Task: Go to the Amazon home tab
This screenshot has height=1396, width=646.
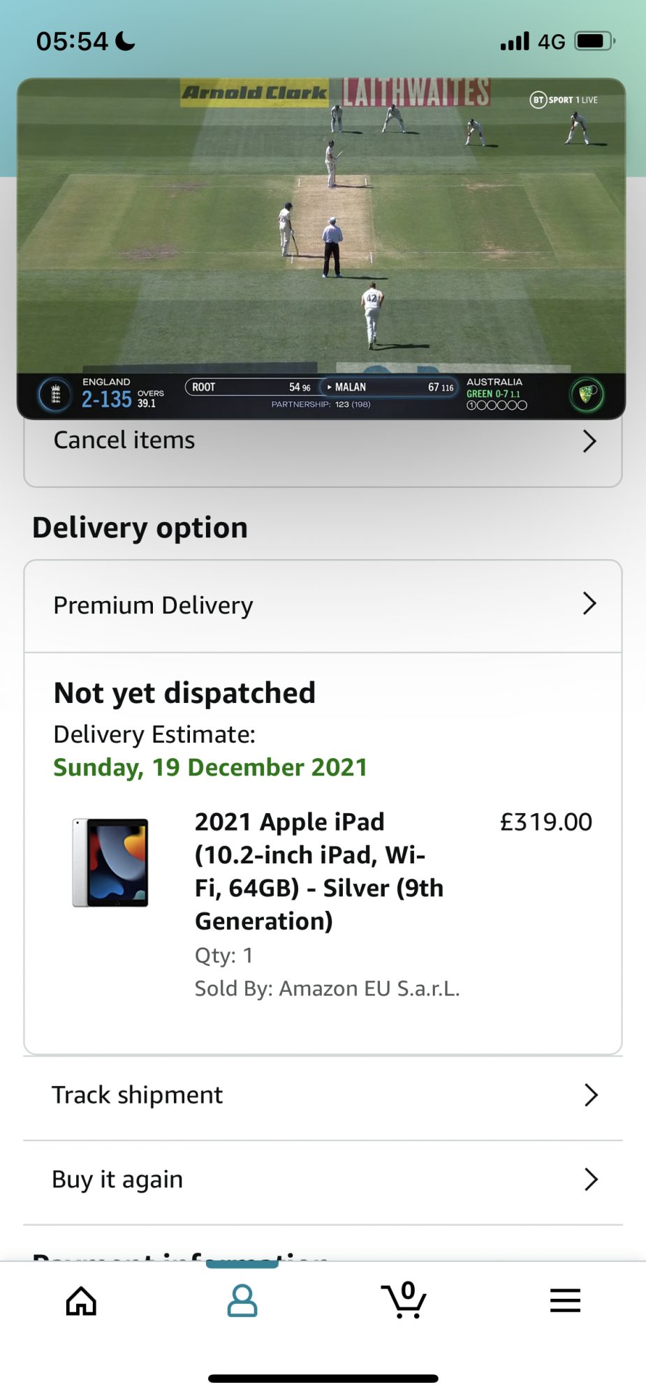Action: coord(81,1300)
